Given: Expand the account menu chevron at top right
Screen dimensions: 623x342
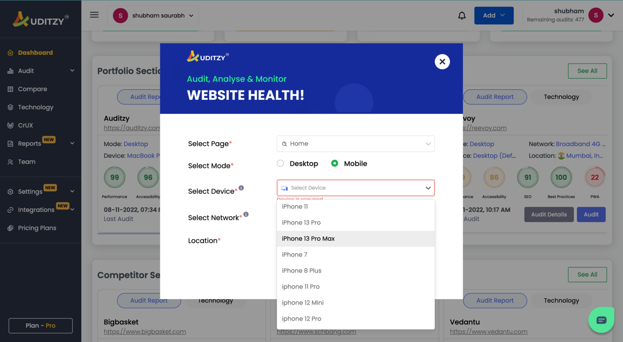Looking at the screenshot, I should pos(611,15).
